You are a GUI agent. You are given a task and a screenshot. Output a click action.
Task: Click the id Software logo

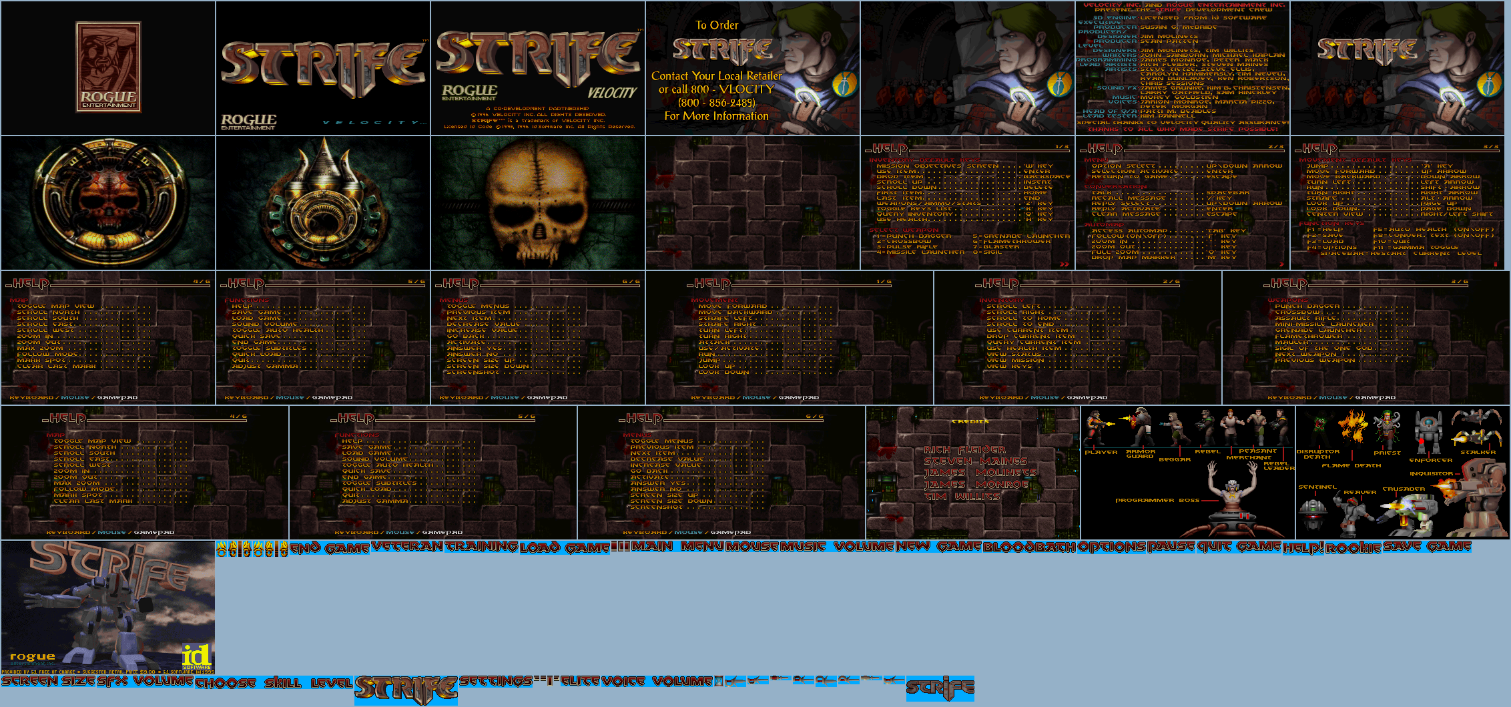[x=196, y=658]
